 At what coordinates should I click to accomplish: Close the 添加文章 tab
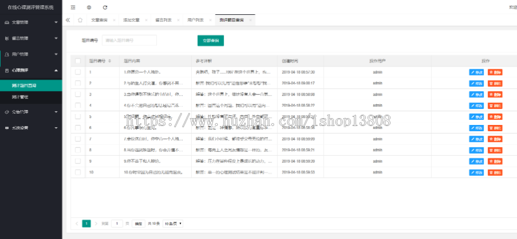click(x=146, y=20)
